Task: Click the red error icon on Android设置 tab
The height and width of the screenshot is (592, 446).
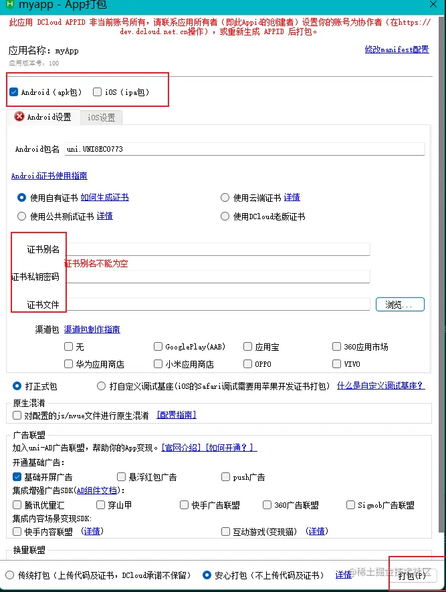Action: pyautogui.click(x=19, y=117)
